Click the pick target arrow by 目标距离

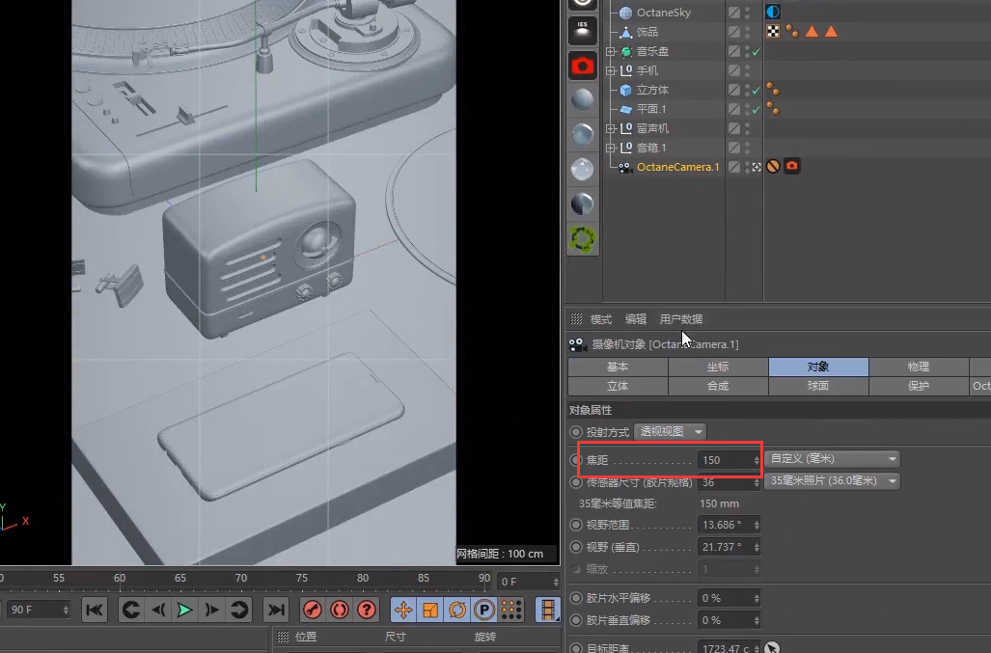[772, 648]
